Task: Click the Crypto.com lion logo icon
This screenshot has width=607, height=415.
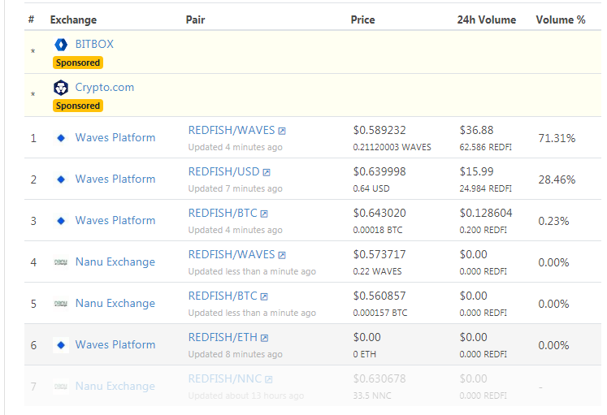Action: [61, 88]
